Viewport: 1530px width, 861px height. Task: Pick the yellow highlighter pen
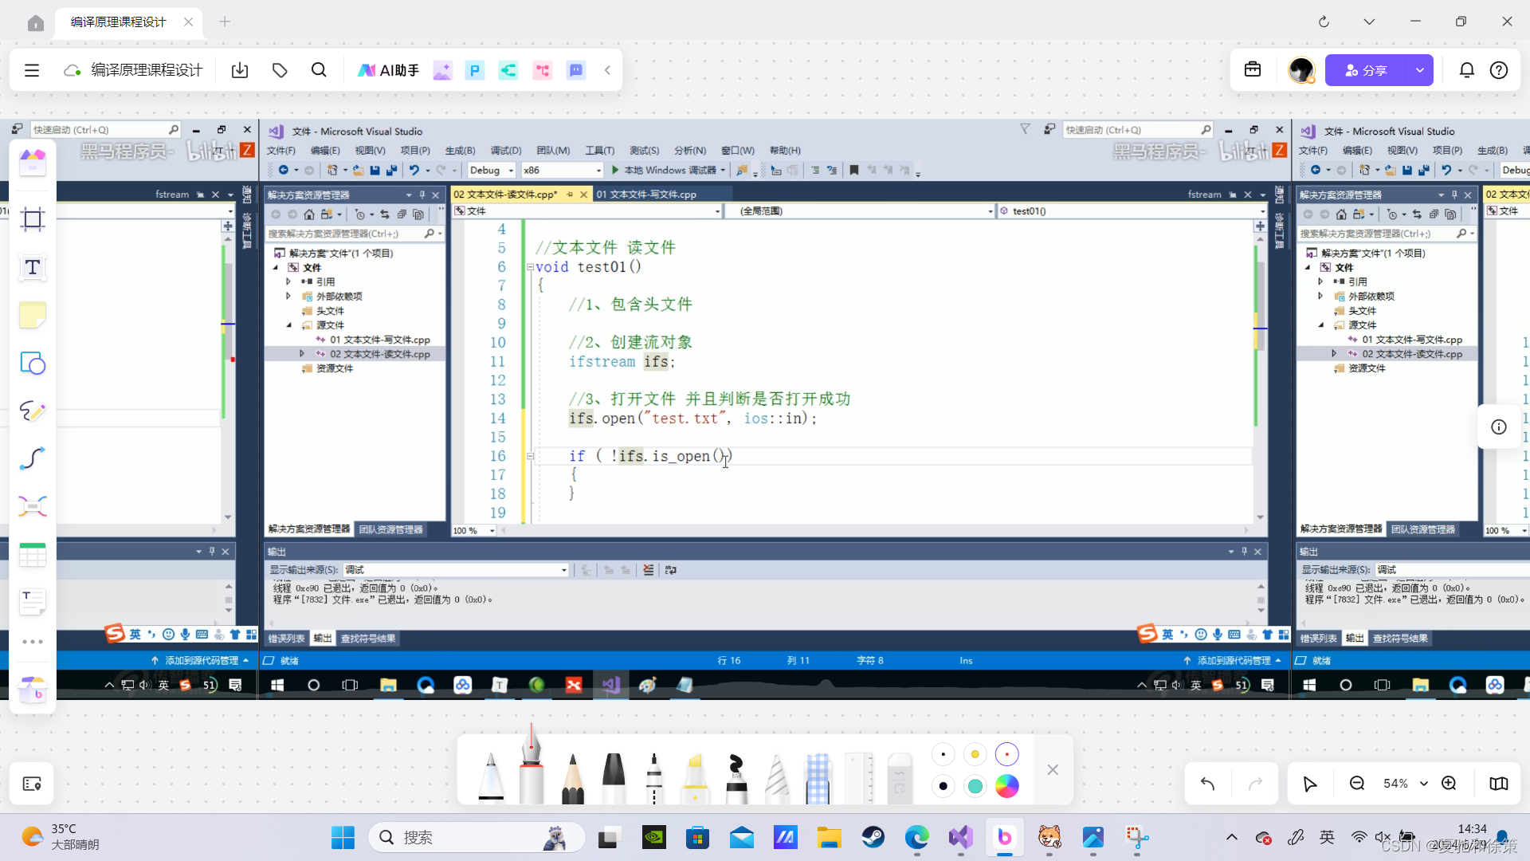click(695, 777)
